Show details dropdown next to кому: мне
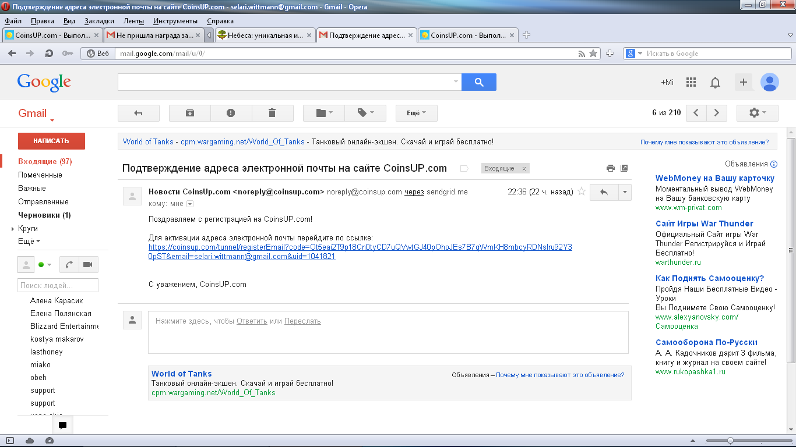Viewport: 796px width, 447px height. tap(189, 204)
